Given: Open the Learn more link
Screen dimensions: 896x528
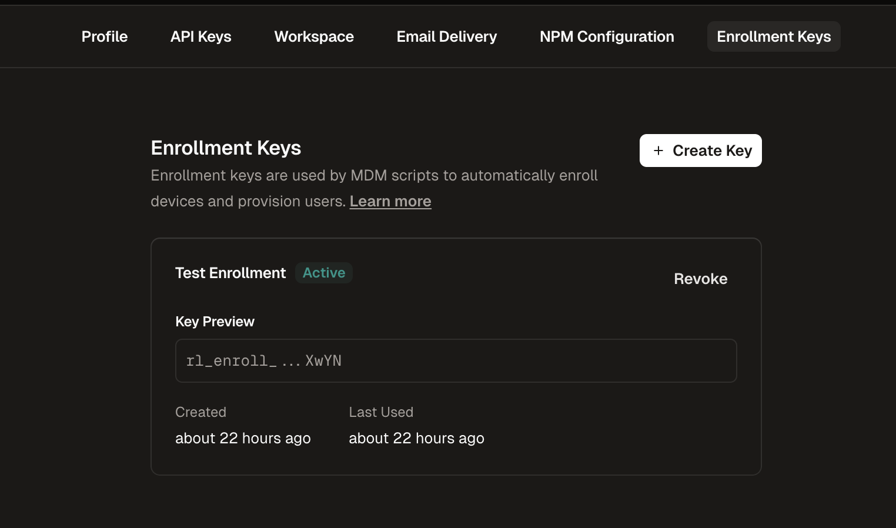Looking at the screenshot, I should (390, 201).
